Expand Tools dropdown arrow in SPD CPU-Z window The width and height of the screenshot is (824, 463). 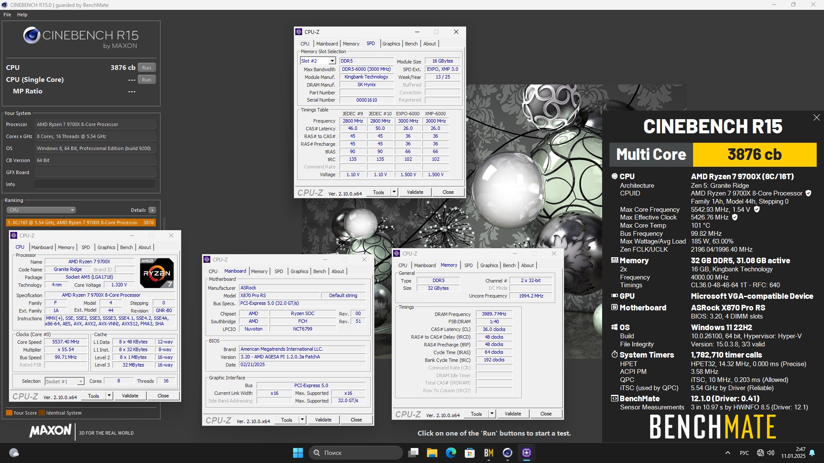(x=394, y=192)
